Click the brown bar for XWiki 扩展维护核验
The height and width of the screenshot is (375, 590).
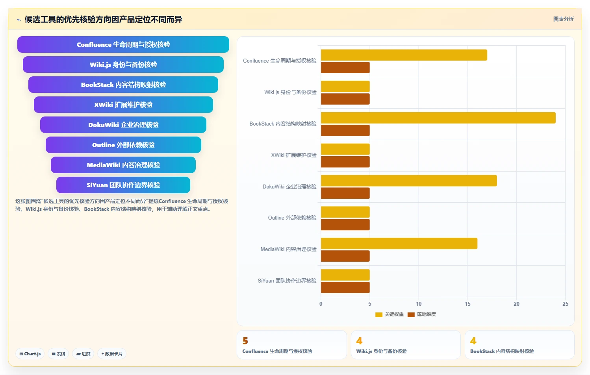click(x=345, y=162)
